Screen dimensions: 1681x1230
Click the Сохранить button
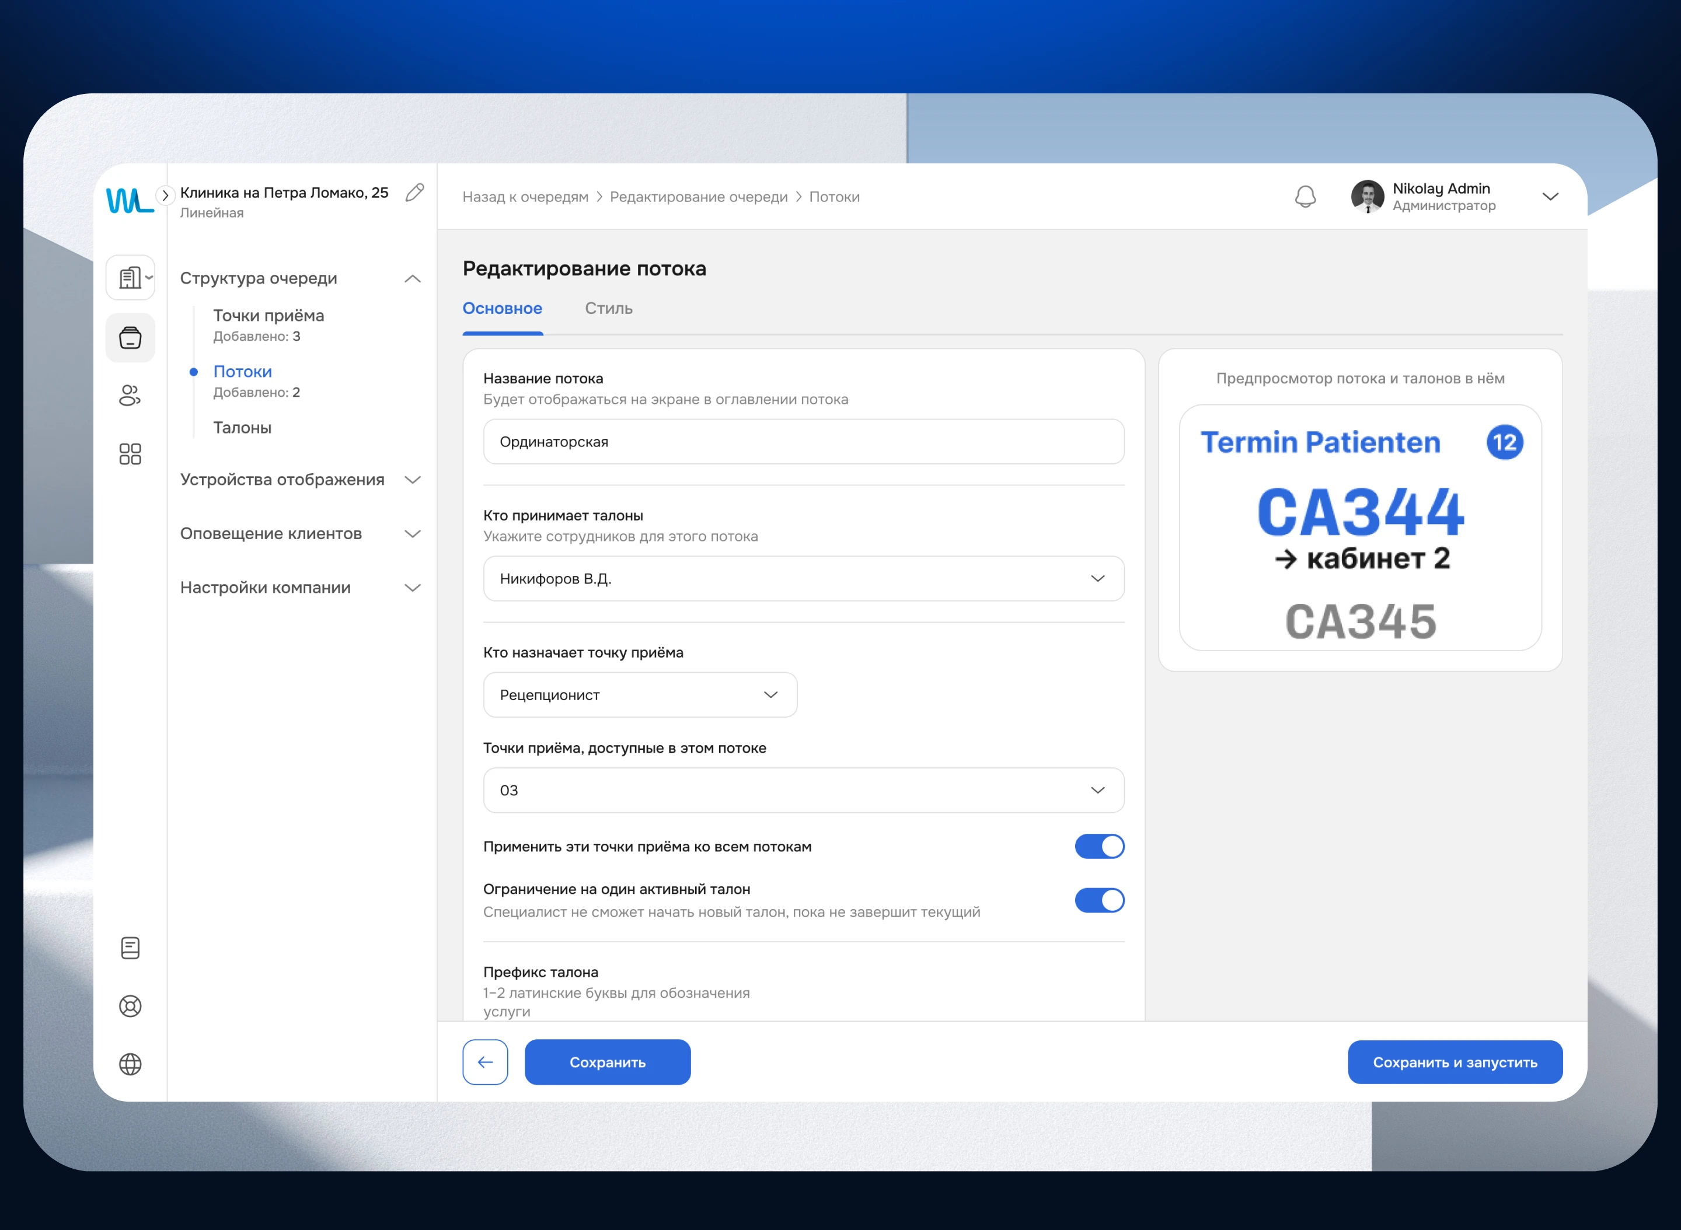[x=607, y=1063]
